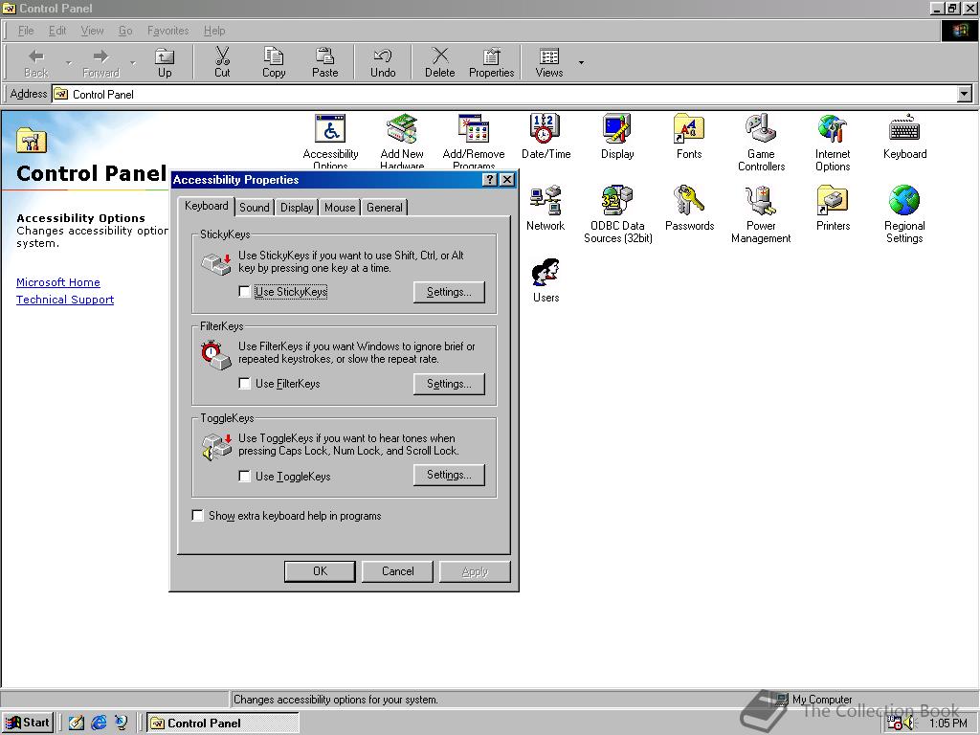Viewport: 980px width, 735px height.
Task: Open the Go menu
Action: [125, 31]
